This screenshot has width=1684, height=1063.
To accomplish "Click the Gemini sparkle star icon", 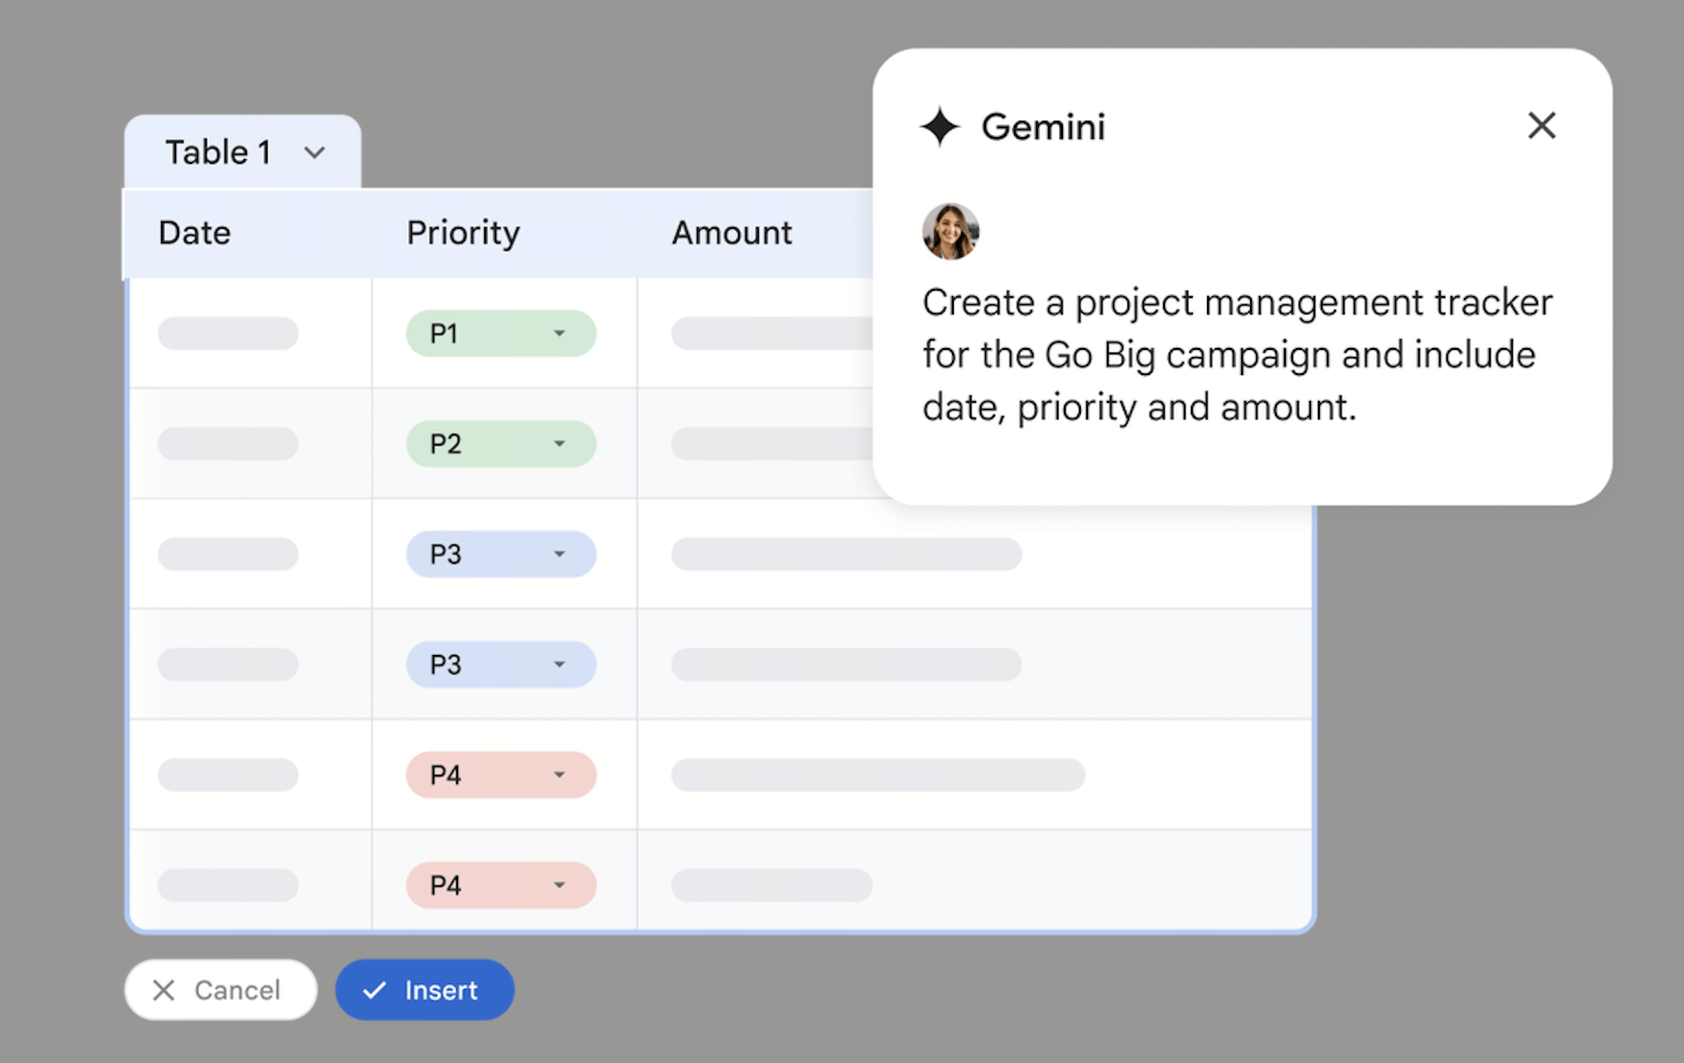I will [940, 126].
